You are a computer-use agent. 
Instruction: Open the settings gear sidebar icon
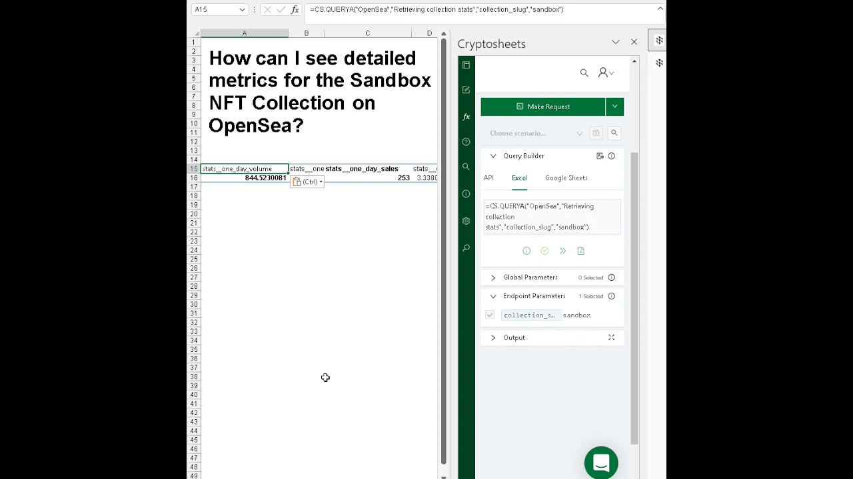pos(466,220)
